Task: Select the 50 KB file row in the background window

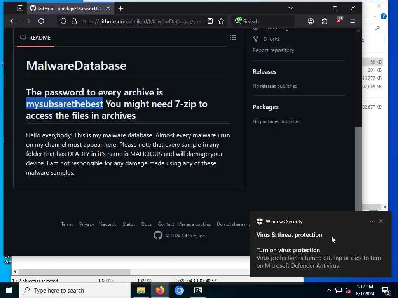Action: 373,62
